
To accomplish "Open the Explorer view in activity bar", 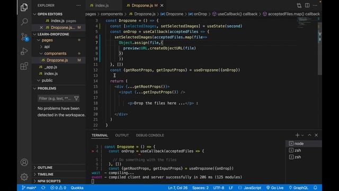I will pyautogui.click(x=24, y=7).
